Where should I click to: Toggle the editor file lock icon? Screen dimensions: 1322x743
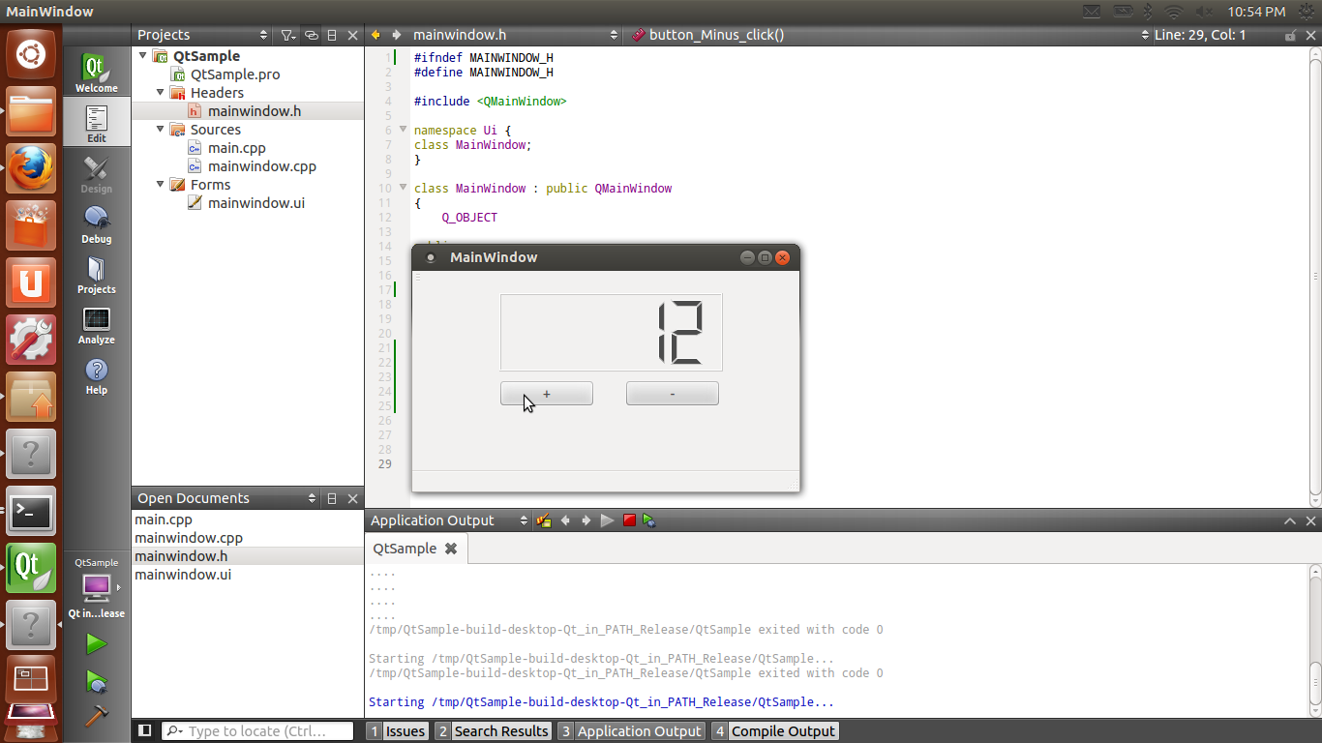click(x=1290, y=35)
